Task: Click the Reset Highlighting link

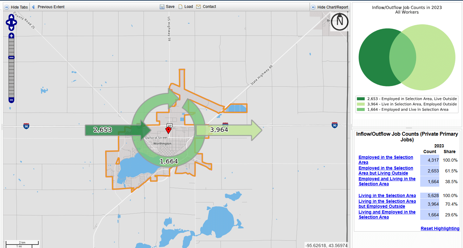Action: 440,228
